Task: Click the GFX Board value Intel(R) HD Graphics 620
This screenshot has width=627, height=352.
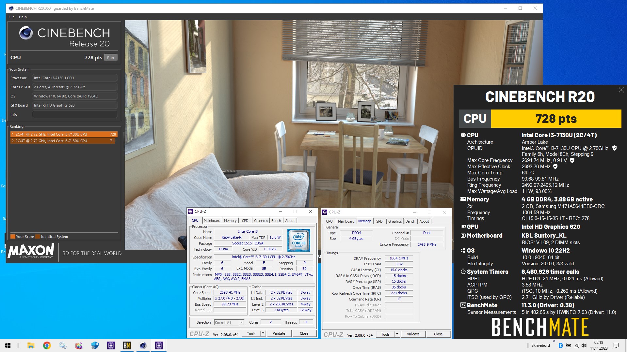Action: [x=75, y=105]
